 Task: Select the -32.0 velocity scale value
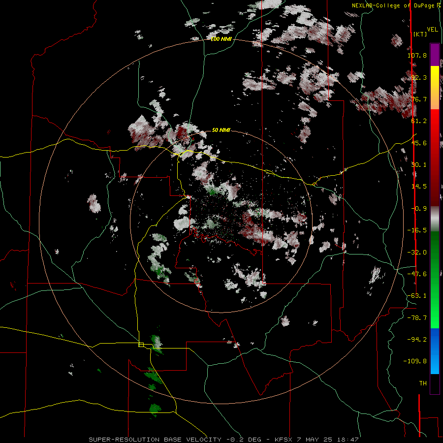click(x=417, y=253)
